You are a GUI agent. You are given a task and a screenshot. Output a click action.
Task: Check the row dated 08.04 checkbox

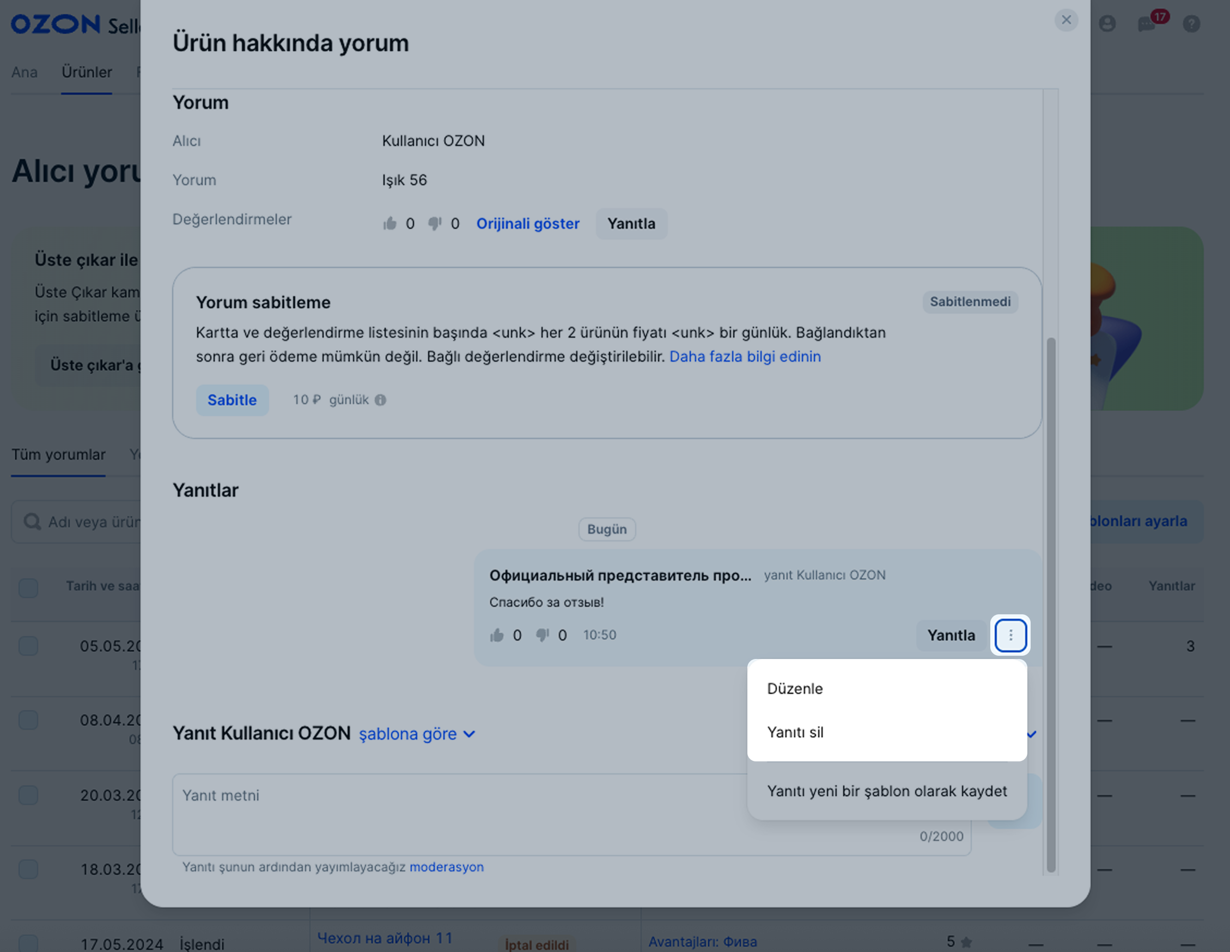click(x=28, y=720)
